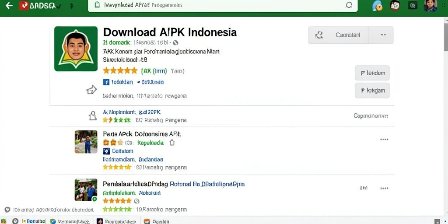Click the green Qrlimlakam Nokaluirt link

(x=131, y=193)
